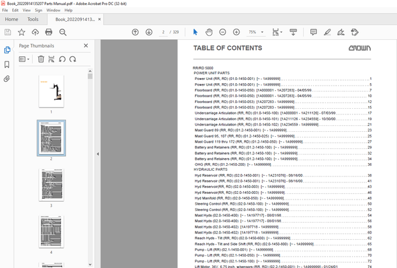Select page 2 thumbnail

(x=51, y=138)
